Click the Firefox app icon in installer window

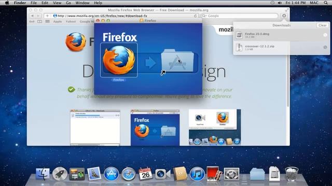(119, 60)
